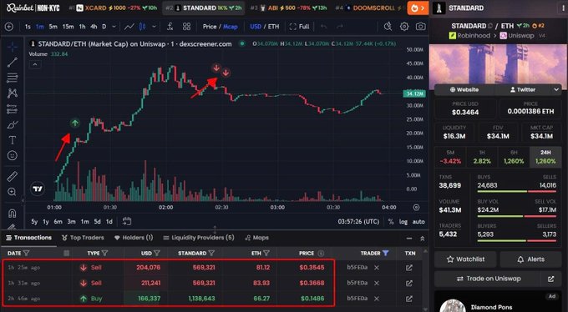
Task: Switch chart display to Mcap
Action: coord(231,27)
